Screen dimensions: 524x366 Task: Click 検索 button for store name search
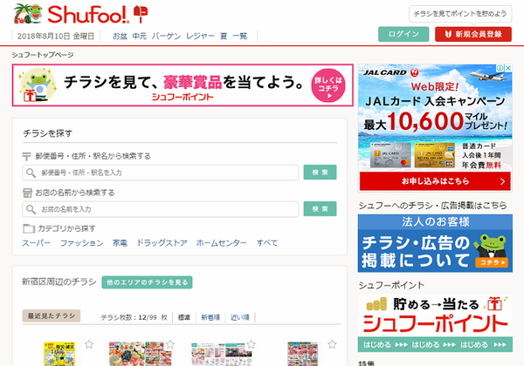[320, 209]
